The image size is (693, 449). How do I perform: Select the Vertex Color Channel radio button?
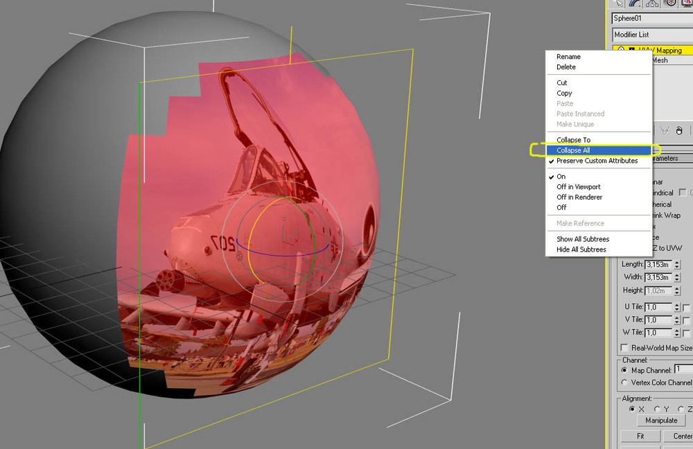[624, 382]
